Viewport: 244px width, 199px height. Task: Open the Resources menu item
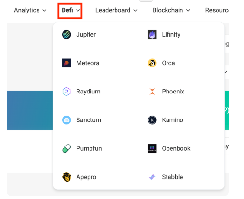coord(217,10)
